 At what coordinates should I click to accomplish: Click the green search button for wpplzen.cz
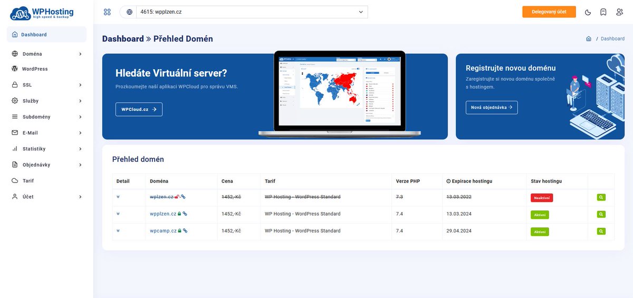[x=601, y=214]
